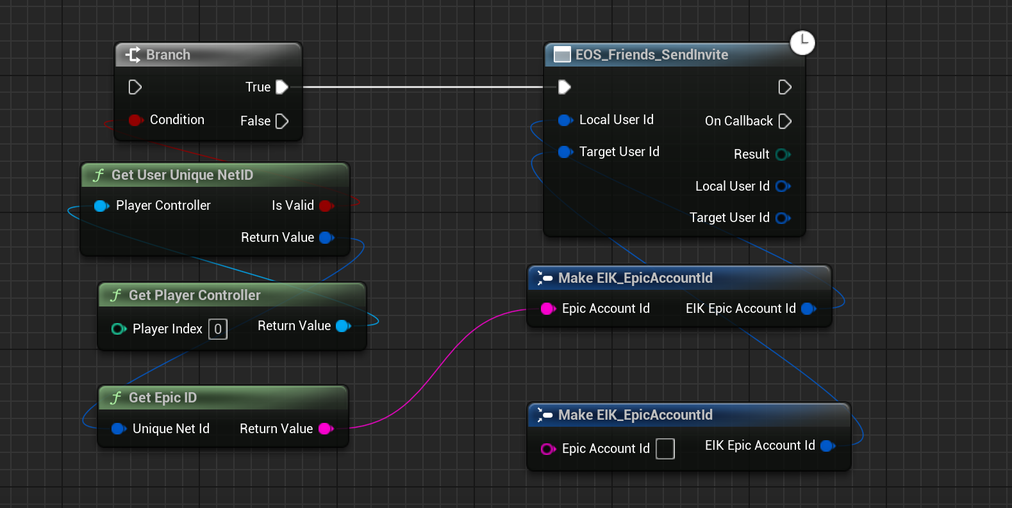Click the On Callback execution pin
The width and height of the screenshot is (1012, 508).
click(x=784, y=121)
